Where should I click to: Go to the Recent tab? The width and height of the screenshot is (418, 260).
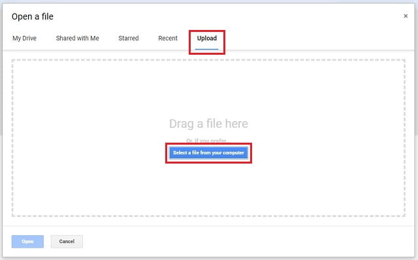[168, 38]
